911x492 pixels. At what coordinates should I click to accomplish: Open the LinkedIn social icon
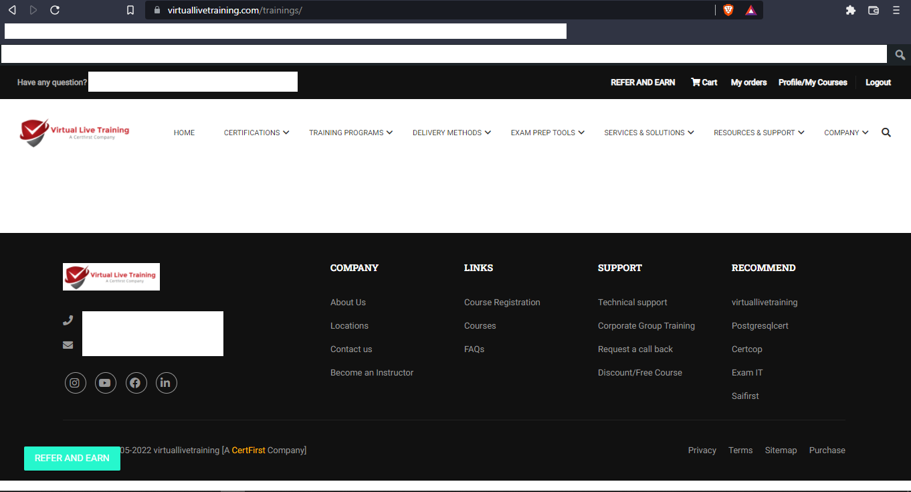click(x=167, y=383)
